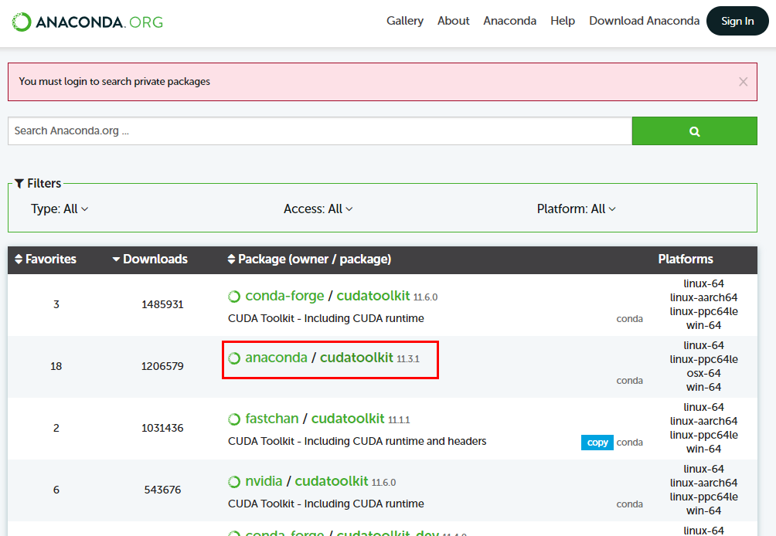776x536 pixels.
Task: Click download count 1031436
Action: [162, 428]
